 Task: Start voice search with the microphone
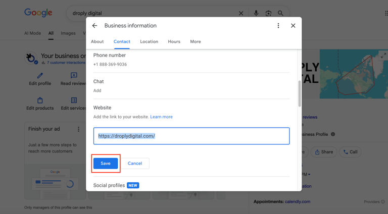tap(256, 13)
